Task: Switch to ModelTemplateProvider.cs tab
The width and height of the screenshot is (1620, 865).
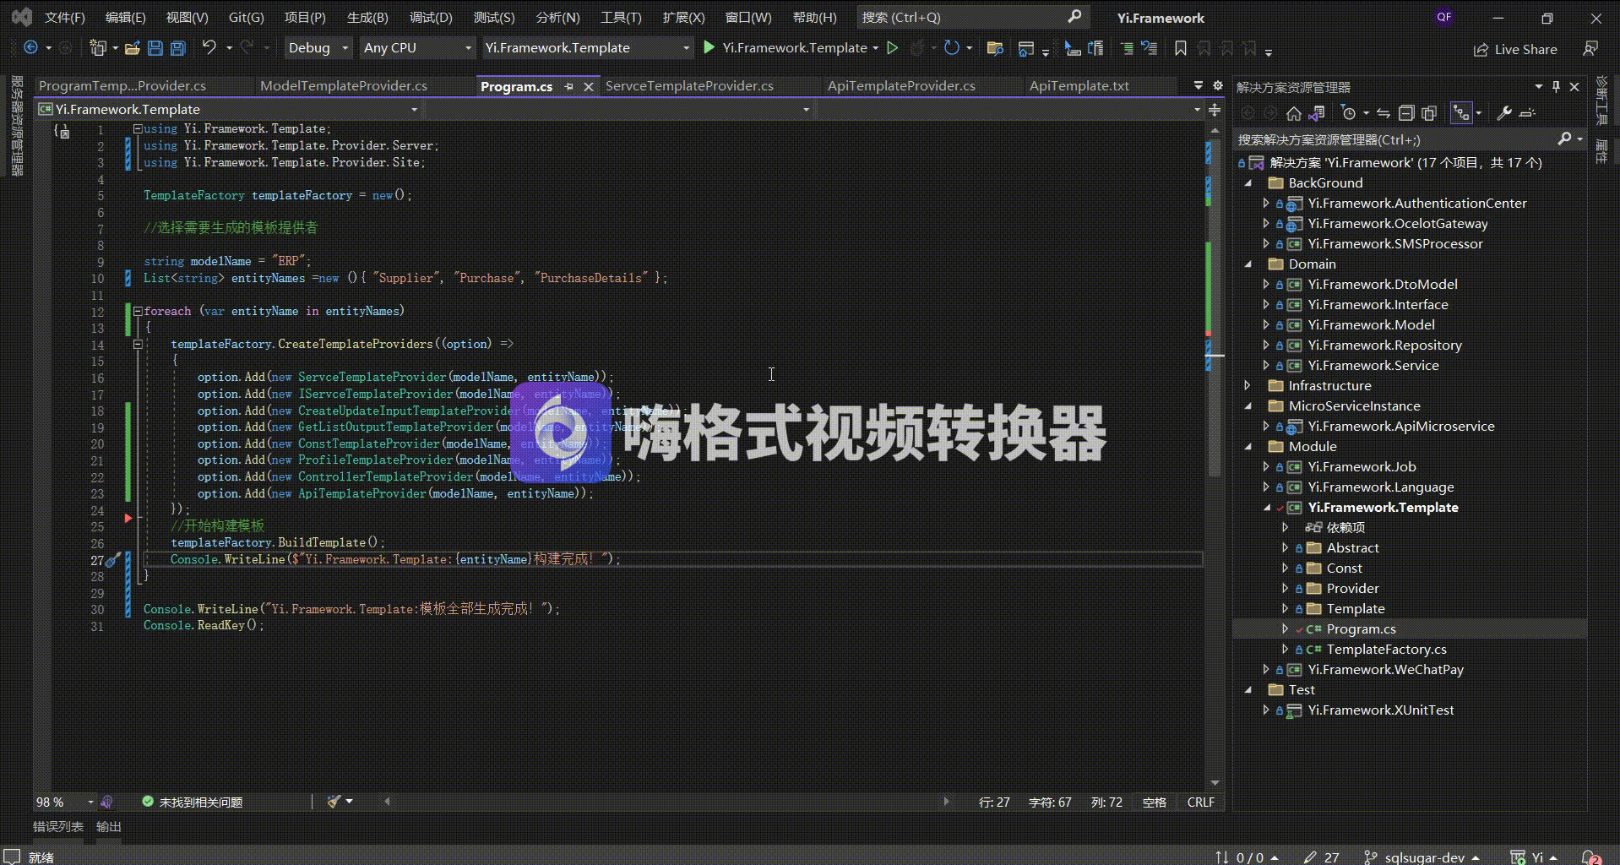Action: click(x=343, y=86)
